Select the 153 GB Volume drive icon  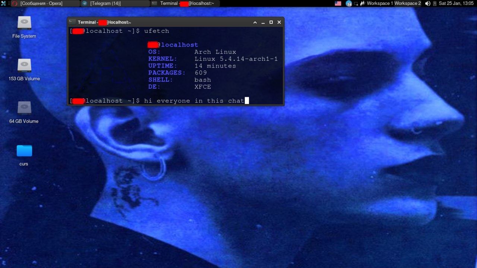click(x=24, y=65)
